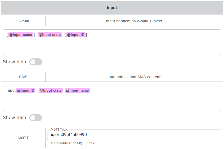
Task: Click the Show help label below e-mail editor
Action: pyautogui.click(x=15, y=62)
